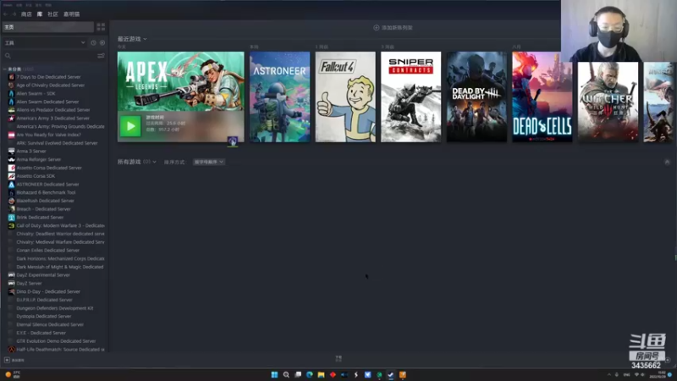677x381 pixels.
Task: Open Windows taskbar search
Action: (286, 374)
